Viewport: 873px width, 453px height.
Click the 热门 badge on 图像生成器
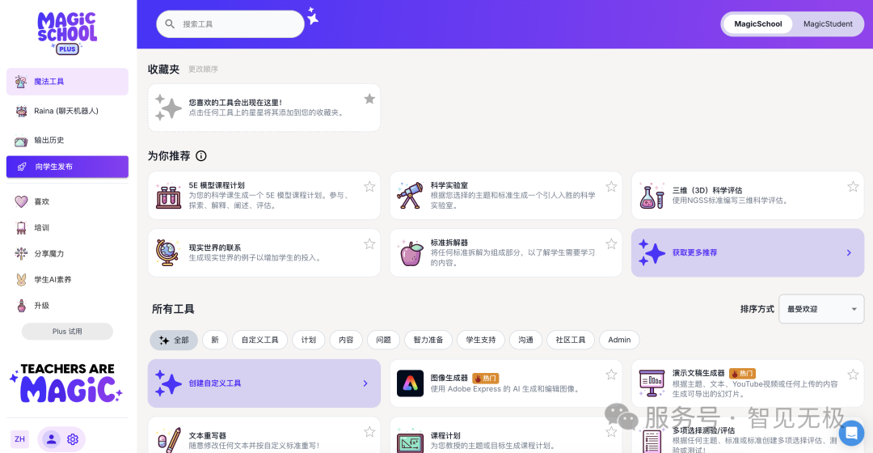point(485,379)
